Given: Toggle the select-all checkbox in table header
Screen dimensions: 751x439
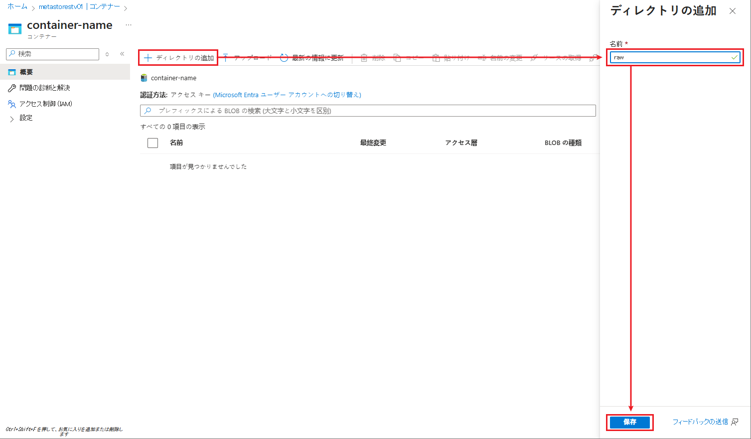Looking at the screenshot, I should pos(153,143).
